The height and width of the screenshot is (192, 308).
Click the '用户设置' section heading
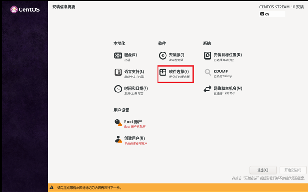121,110
